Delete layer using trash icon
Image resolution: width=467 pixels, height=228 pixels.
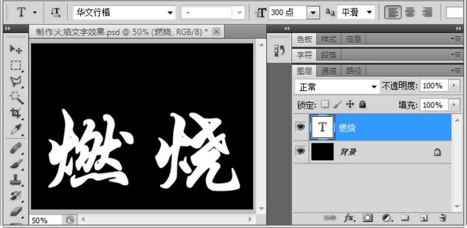(442, 218)
